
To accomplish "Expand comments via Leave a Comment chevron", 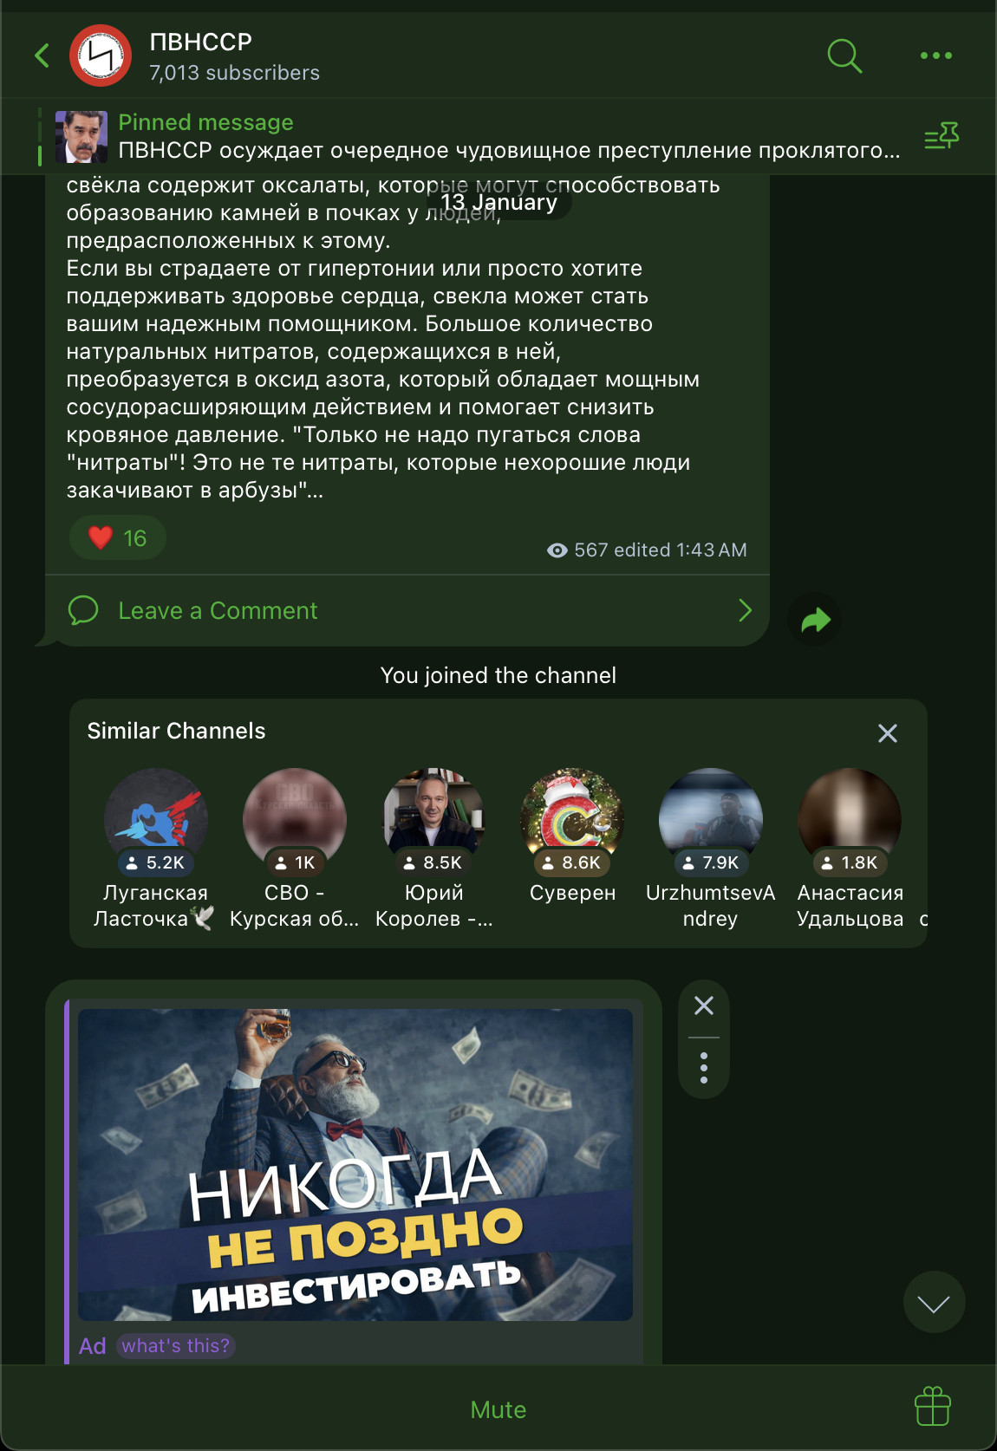I will pos(745,610).
